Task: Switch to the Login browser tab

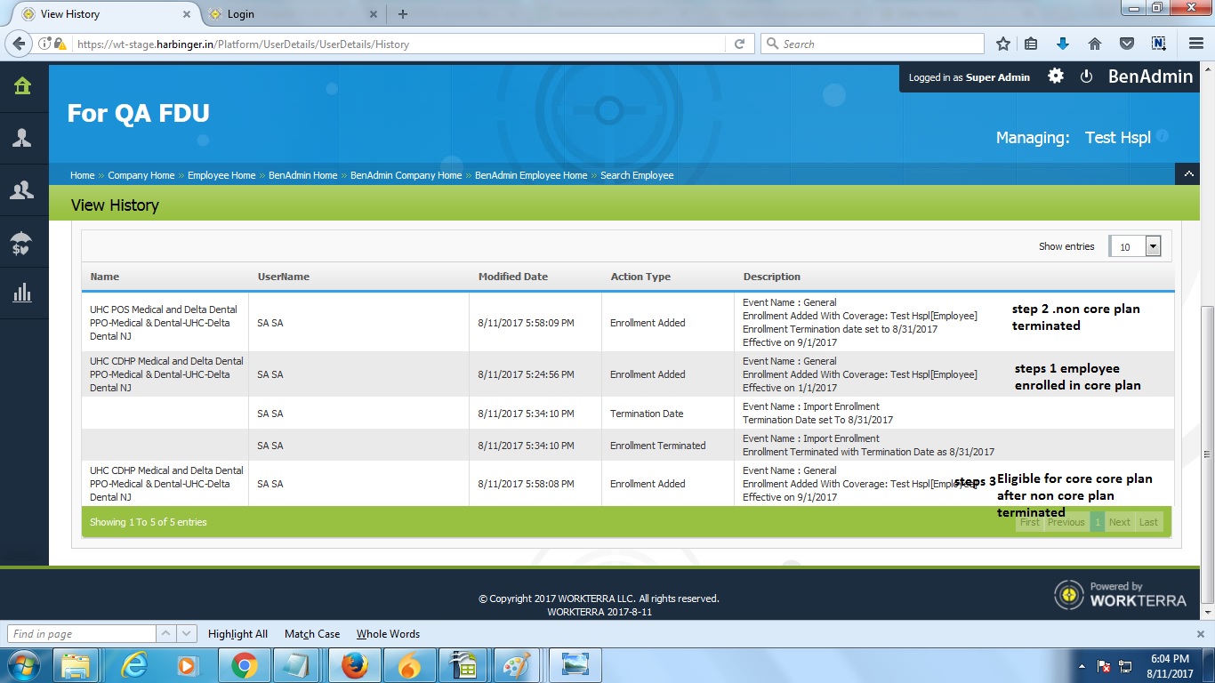Action: coord(241,14)
